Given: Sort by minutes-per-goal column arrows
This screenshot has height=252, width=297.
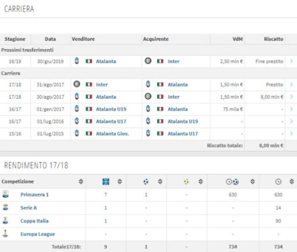Looking at the screenshot, I should point(252,182).
